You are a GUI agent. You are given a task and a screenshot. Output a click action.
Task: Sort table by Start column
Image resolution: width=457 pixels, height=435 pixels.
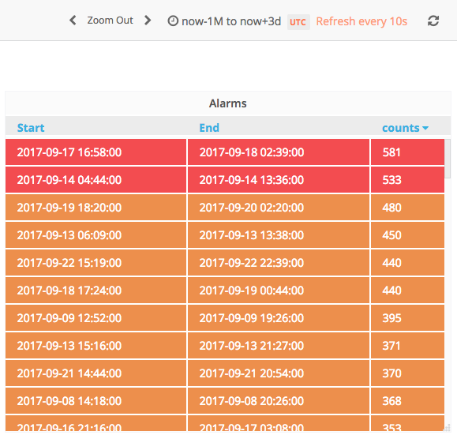31,128
